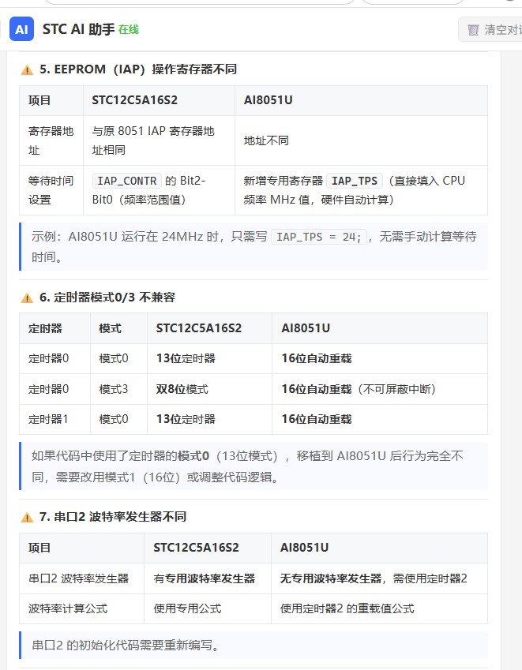Click the 模式 column header
522x670 pixels.
[x=118, y=328]
